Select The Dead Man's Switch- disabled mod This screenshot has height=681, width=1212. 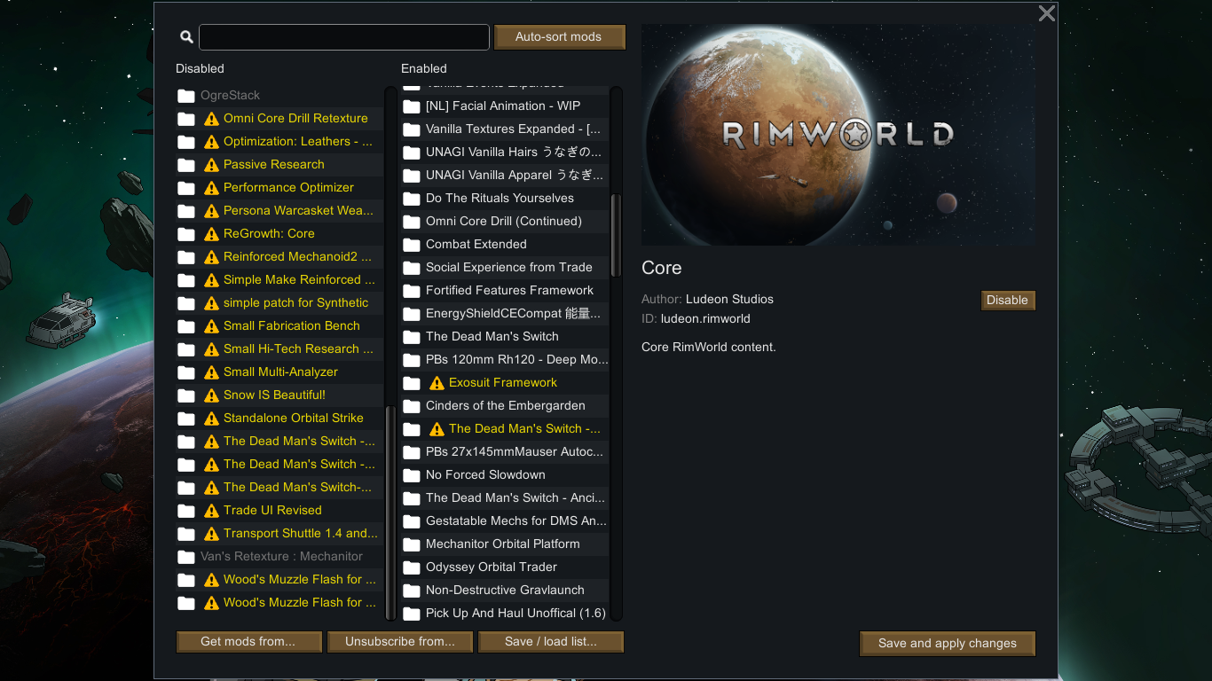(x=279, y=488)
